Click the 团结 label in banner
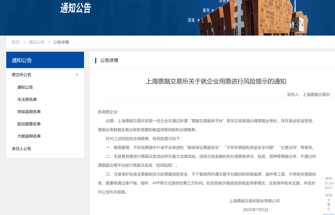Screen dimensions: 335x215 point(191,20)
